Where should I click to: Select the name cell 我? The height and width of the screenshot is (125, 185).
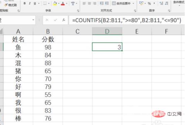tap(18, 102)
